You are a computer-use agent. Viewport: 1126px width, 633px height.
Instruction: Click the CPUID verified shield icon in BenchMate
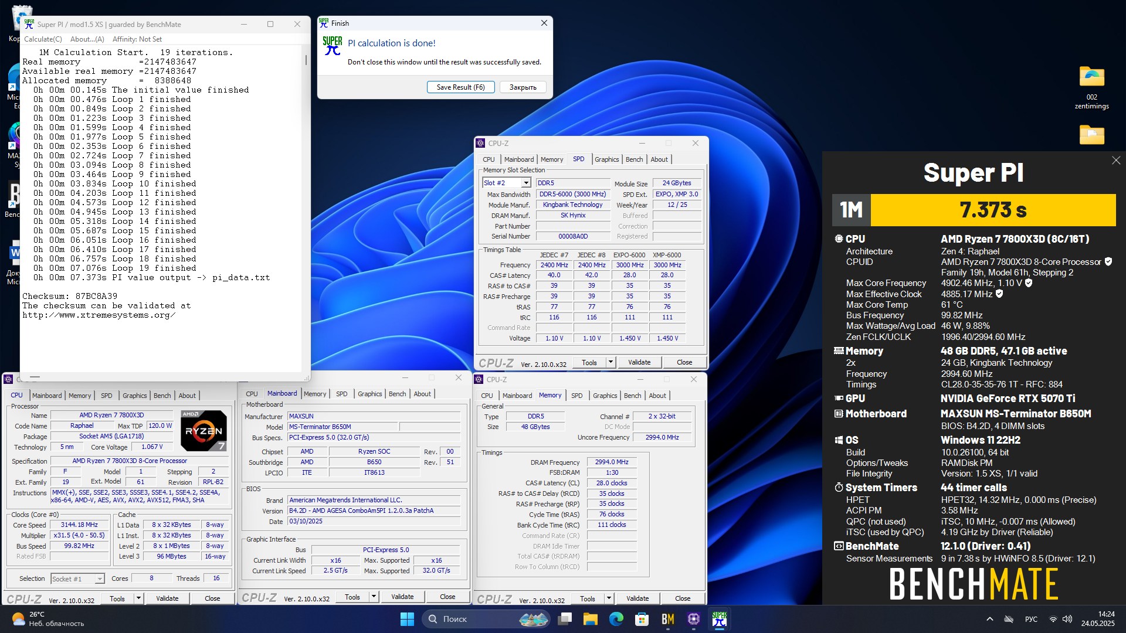click(1108, 261)
